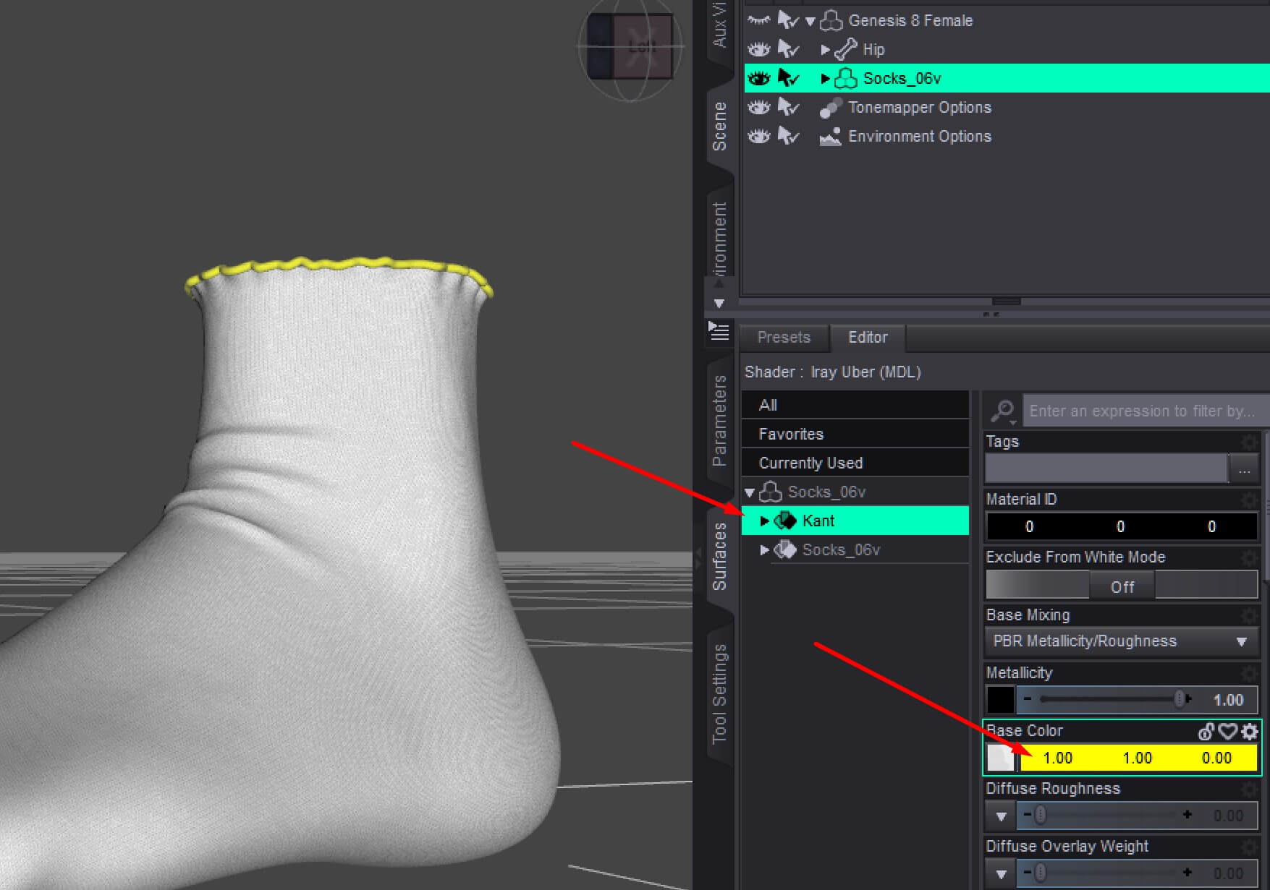Open Diffuse Roughness map menu arrow
The image size is (1270, 890).
[x=1001, y=816]
